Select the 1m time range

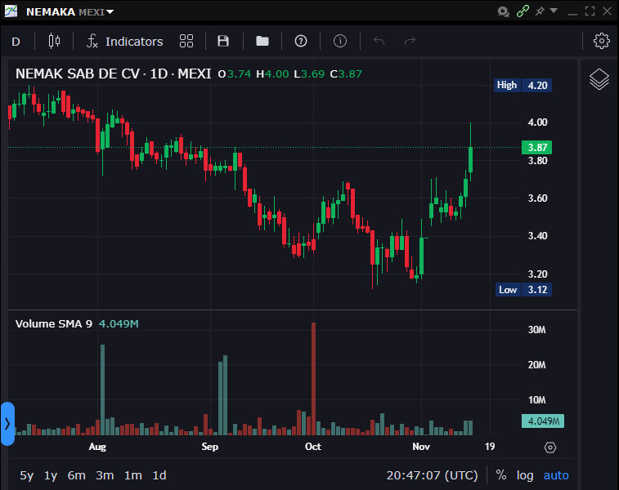[x=133, y=475]
